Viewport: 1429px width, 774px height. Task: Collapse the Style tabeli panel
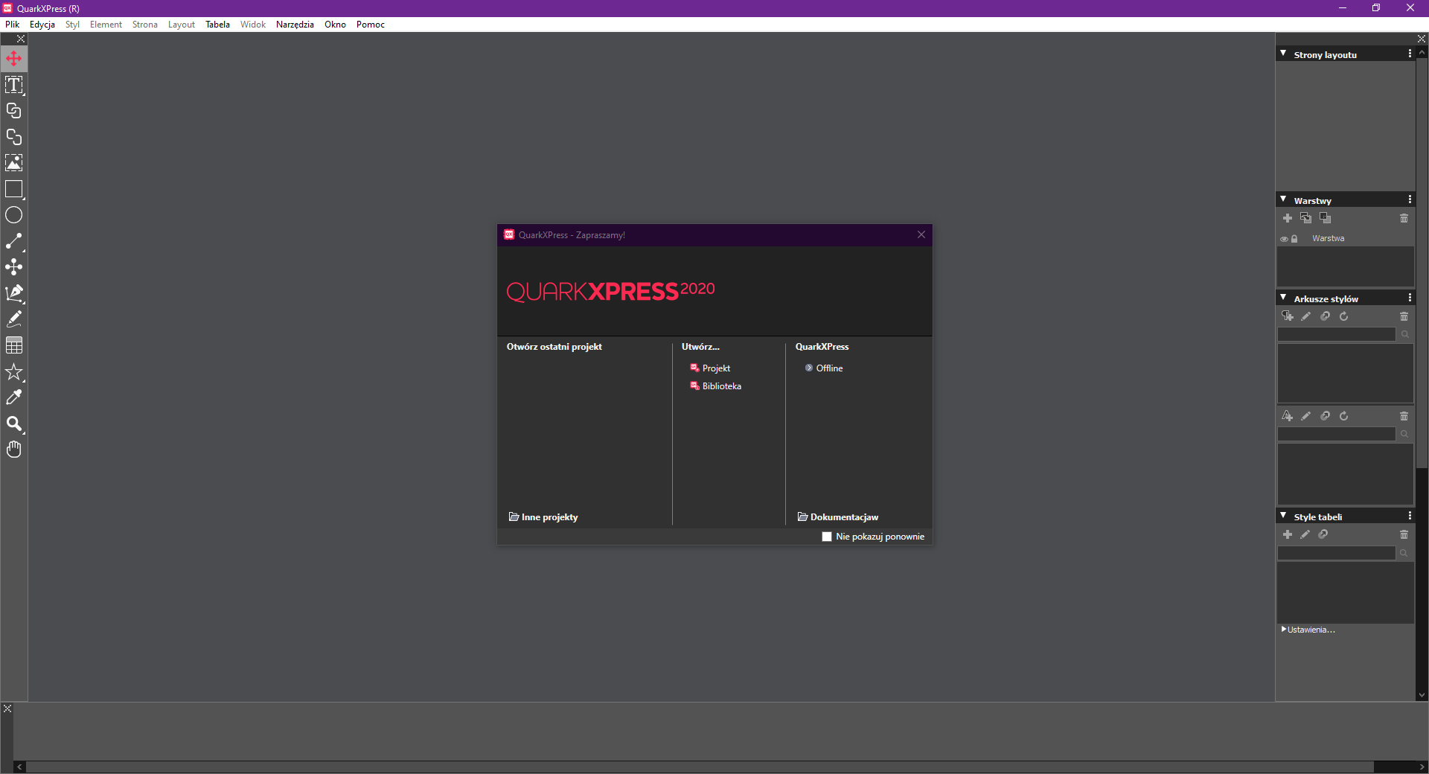click(1283, 516)
